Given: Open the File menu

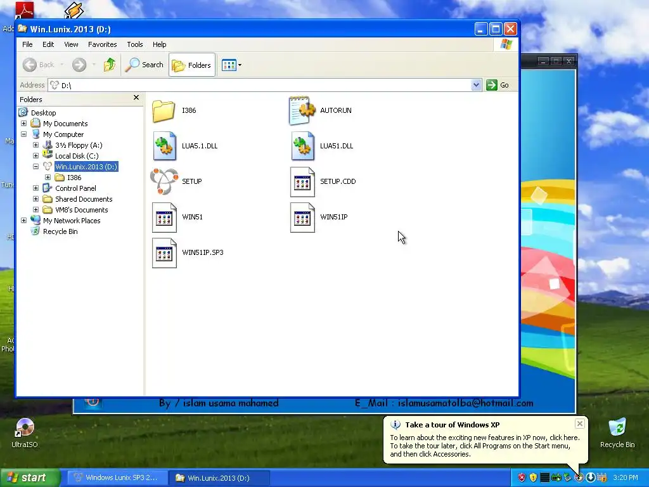Looking at the screenshot, I should 27,44.
